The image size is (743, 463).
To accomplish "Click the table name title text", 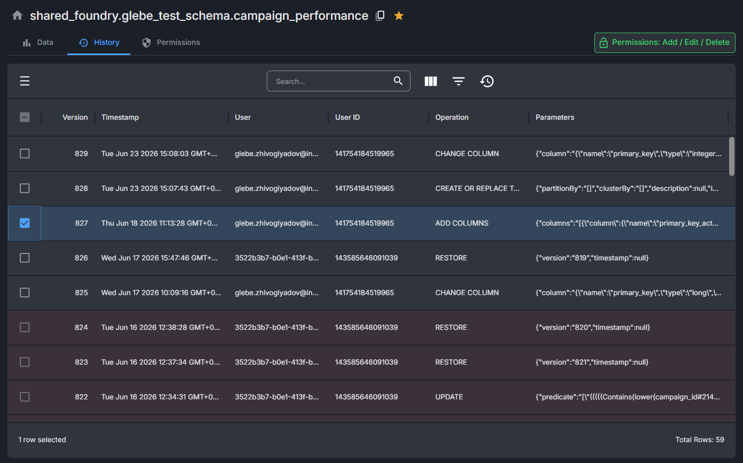I will [x=199, y=16].
